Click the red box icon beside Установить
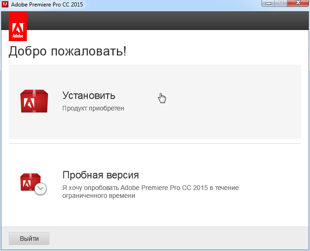The height and width of the screenshot is (251, 310). 34,101
